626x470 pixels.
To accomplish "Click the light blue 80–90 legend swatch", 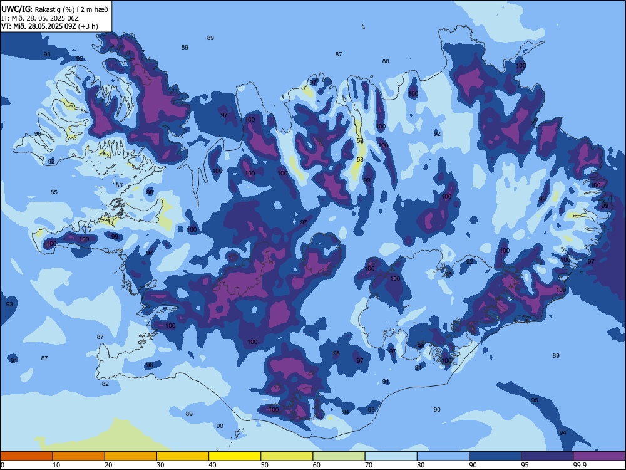I will [x=443, y=456].
